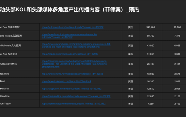Open the vulcanpost.com media-outreach link
Viewport: 186px width, 117px height.
coord(72,27)
